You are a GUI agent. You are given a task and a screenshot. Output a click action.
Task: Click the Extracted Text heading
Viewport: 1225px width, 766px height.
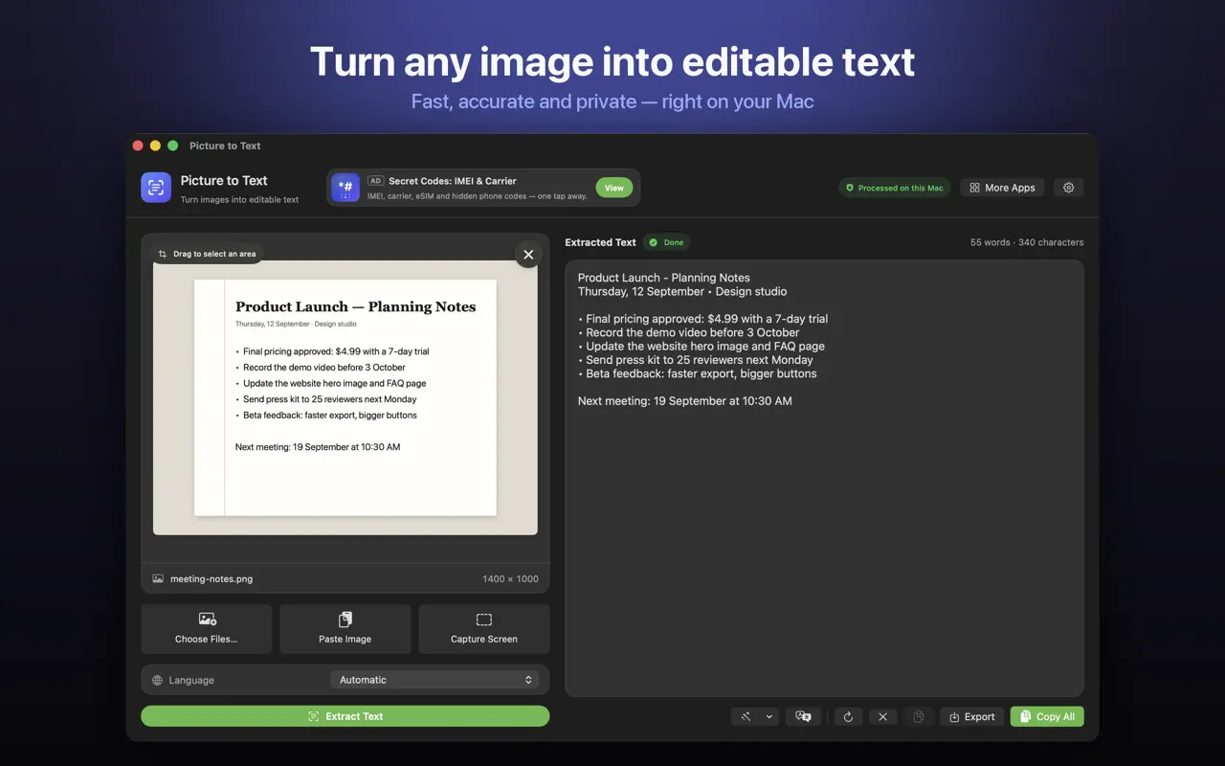point(601,242)
